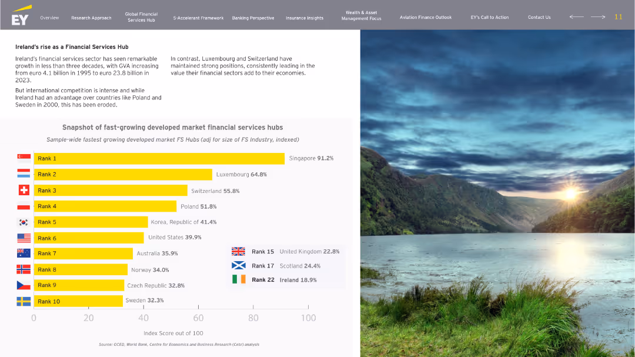635x357 pixels.
Task: Click 'Korea, Republic of 41.4%' label
Action: [x=183, y=222]
